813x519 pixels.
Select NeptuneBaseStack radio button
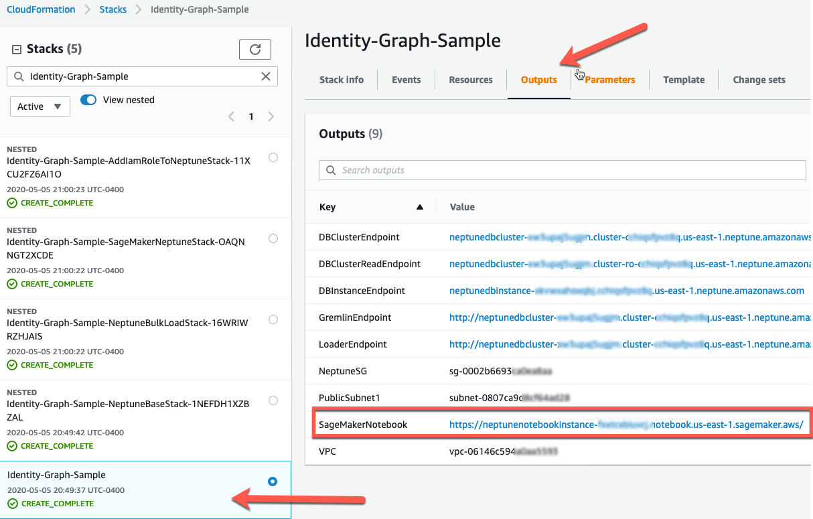273,400
